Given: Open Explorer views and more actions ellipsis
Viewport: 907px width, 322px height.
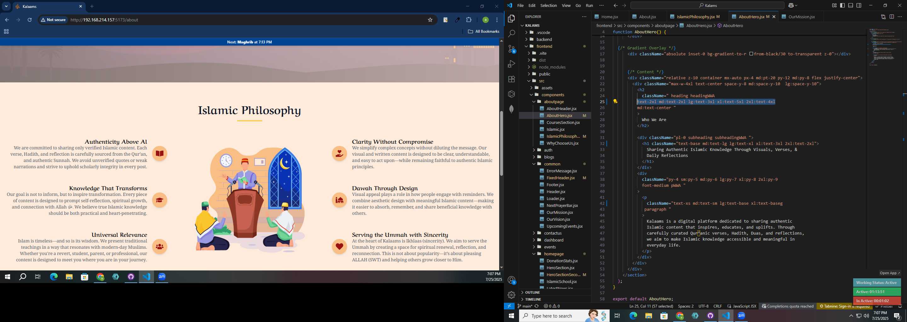Looking at the screenshot, I should (x=584, y=17).
